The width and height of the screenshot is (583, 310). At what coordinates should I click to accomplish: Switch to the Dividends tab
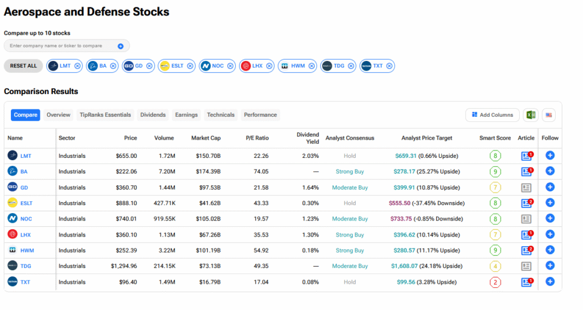(153, 115)
